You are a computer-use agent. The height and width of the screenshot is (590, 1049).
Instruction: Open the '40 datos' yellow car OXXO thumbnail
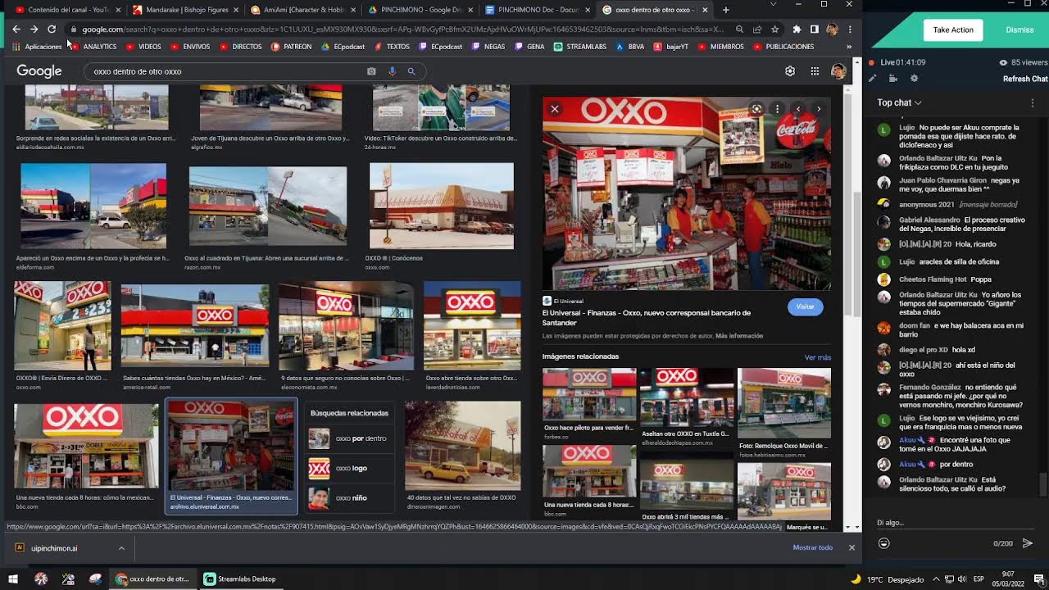(463, 444)
